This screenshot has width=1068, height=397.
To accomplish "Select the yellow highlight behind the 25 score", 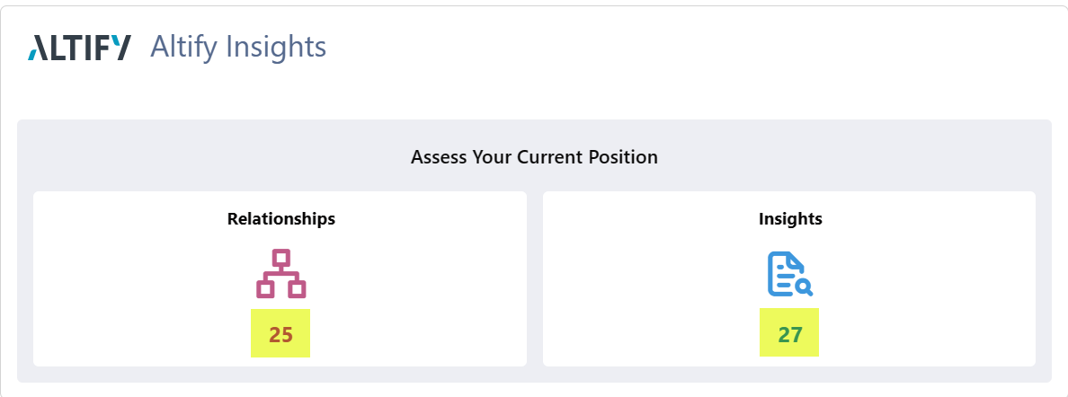I will point(280,333).
